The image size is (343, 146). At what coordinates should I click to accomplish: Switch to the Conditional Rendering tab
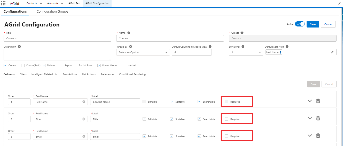132,74
